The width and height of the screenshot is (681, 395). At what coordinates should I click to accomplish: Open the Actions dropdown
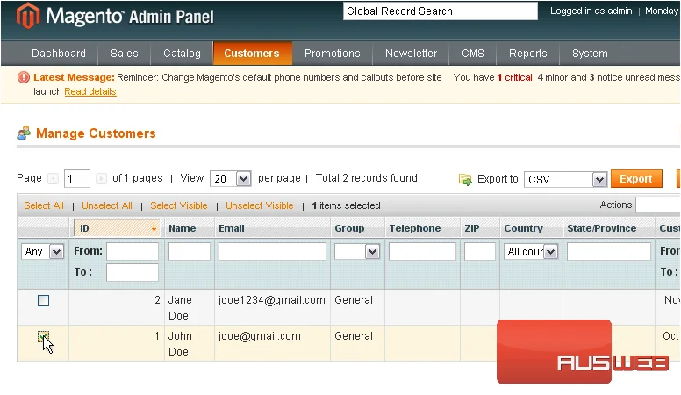[658, 205]
